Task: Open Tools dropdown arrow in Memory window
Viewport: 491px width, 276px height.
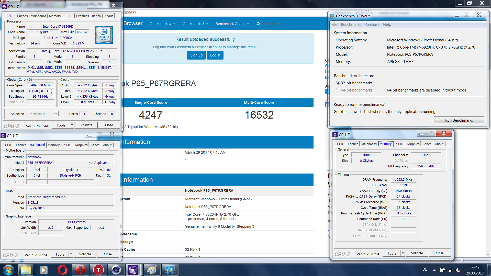Action: [403, 253]
